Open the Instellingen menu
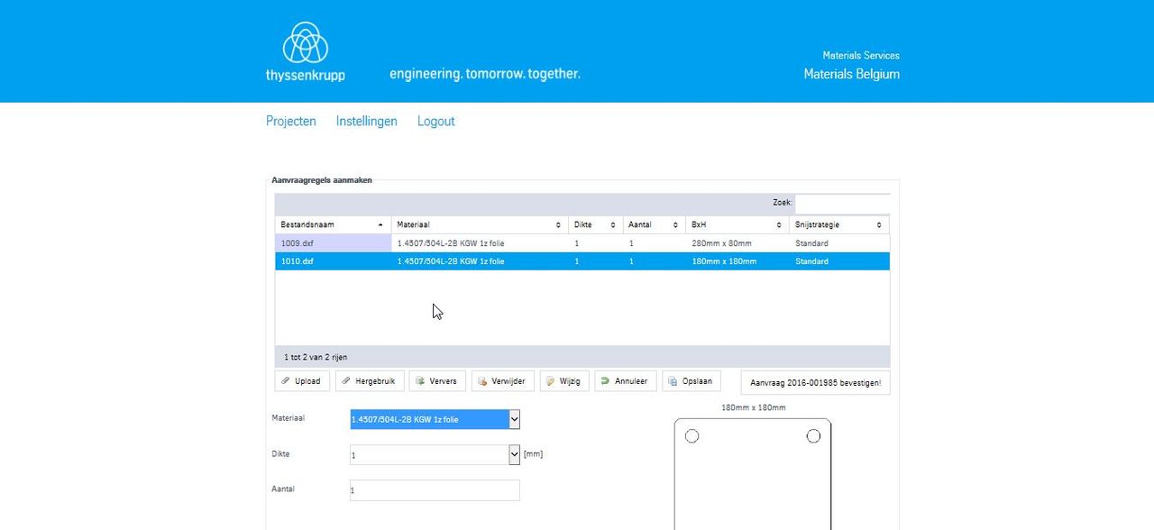1154x530 pixels. pos(367,121)
